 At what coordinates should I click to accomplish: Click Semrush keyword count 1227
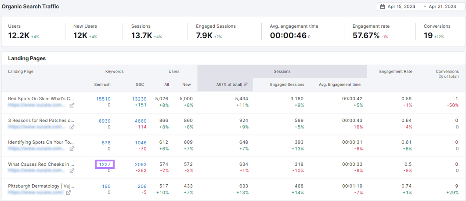105,164
